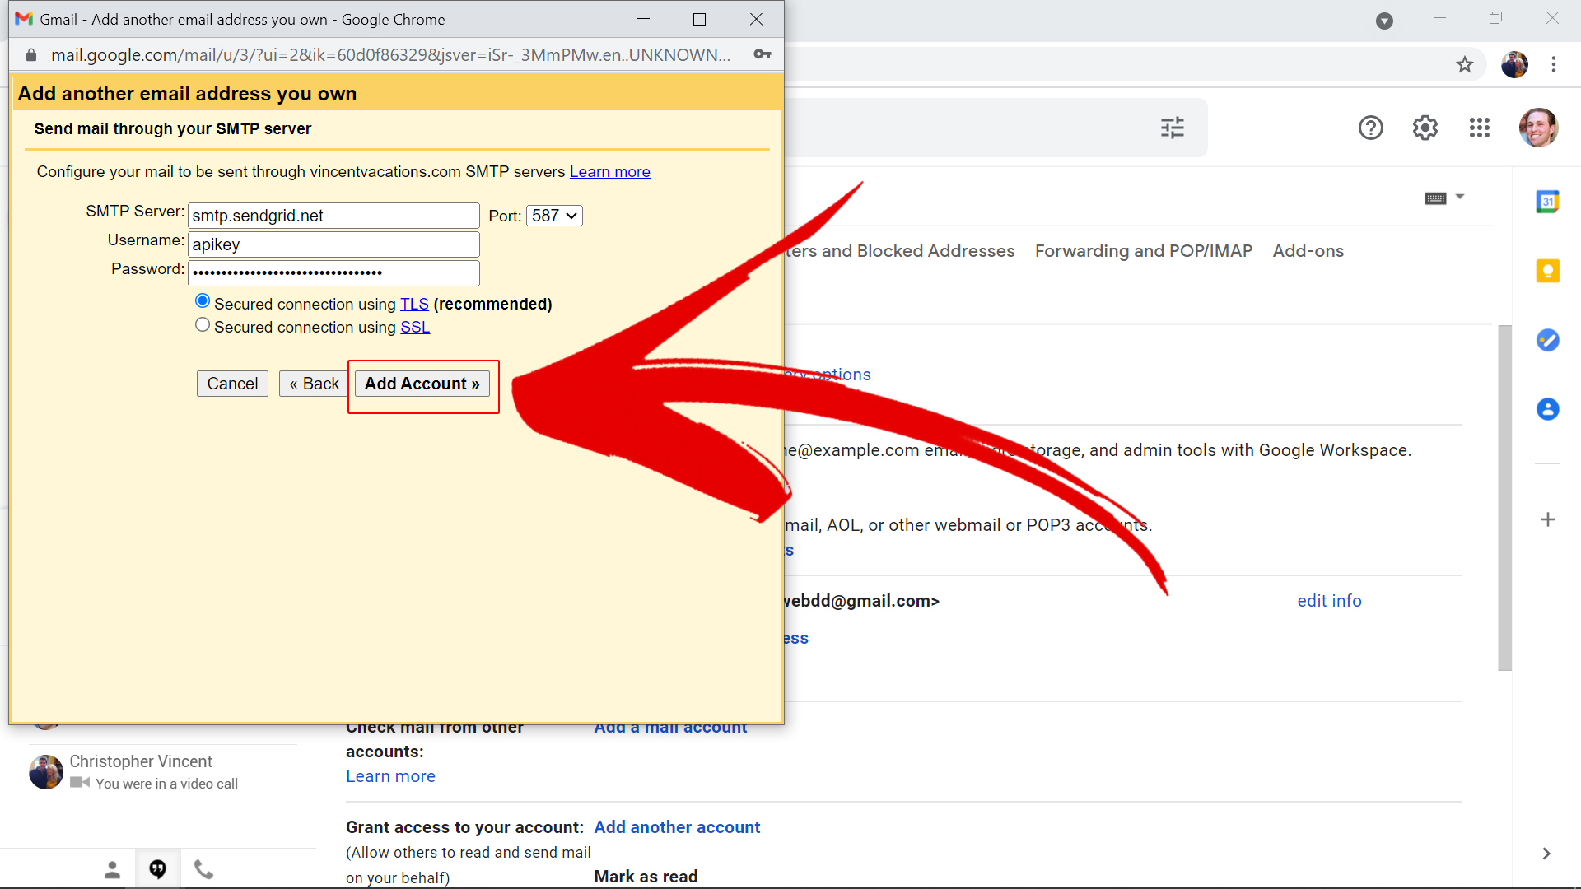Focus the Username field containing apikey
Image resolution: width=1581 pixels, height=889 pixels.
[x=333, y=244]
